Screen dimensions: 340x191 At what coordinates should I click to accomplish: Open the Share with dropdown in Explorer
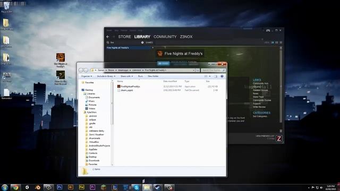(126, 76)
